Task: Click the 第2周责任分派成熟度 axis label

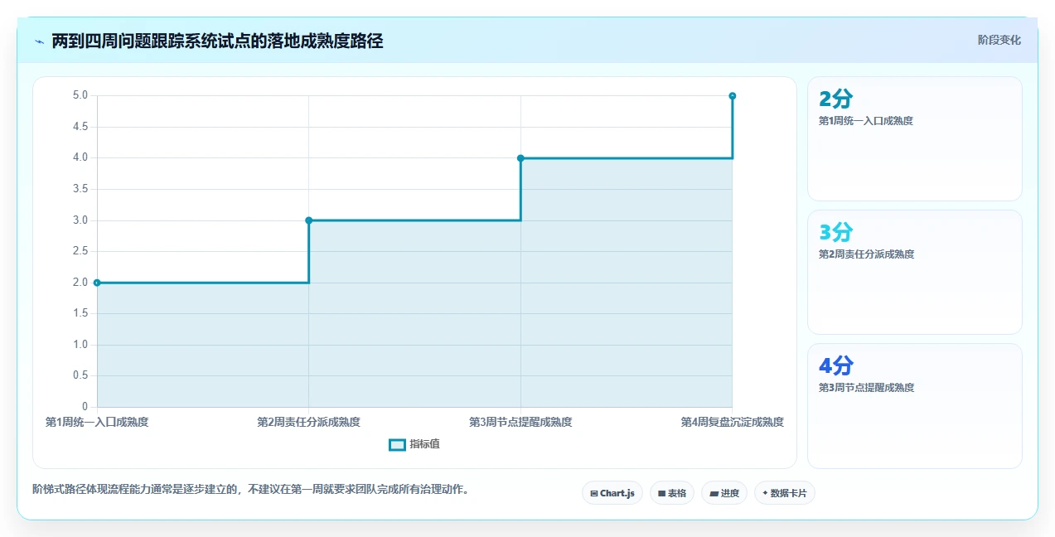Action: [x=309, y=422]
